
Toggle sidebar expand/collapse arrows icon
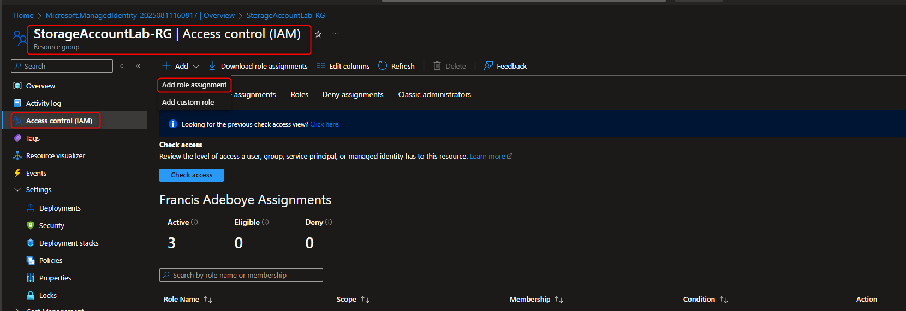(122, 66)
